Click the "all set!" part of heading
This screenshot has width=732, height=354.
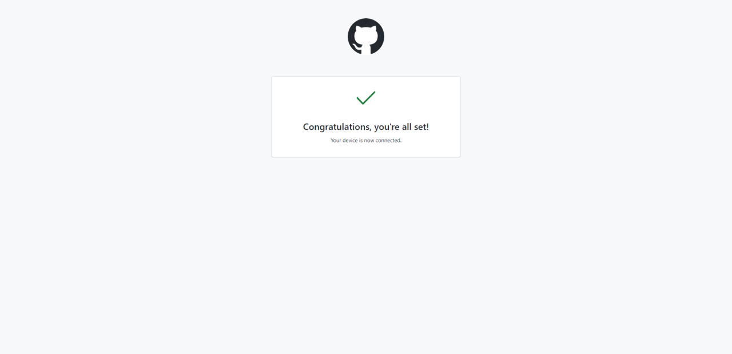coord(415,127)
